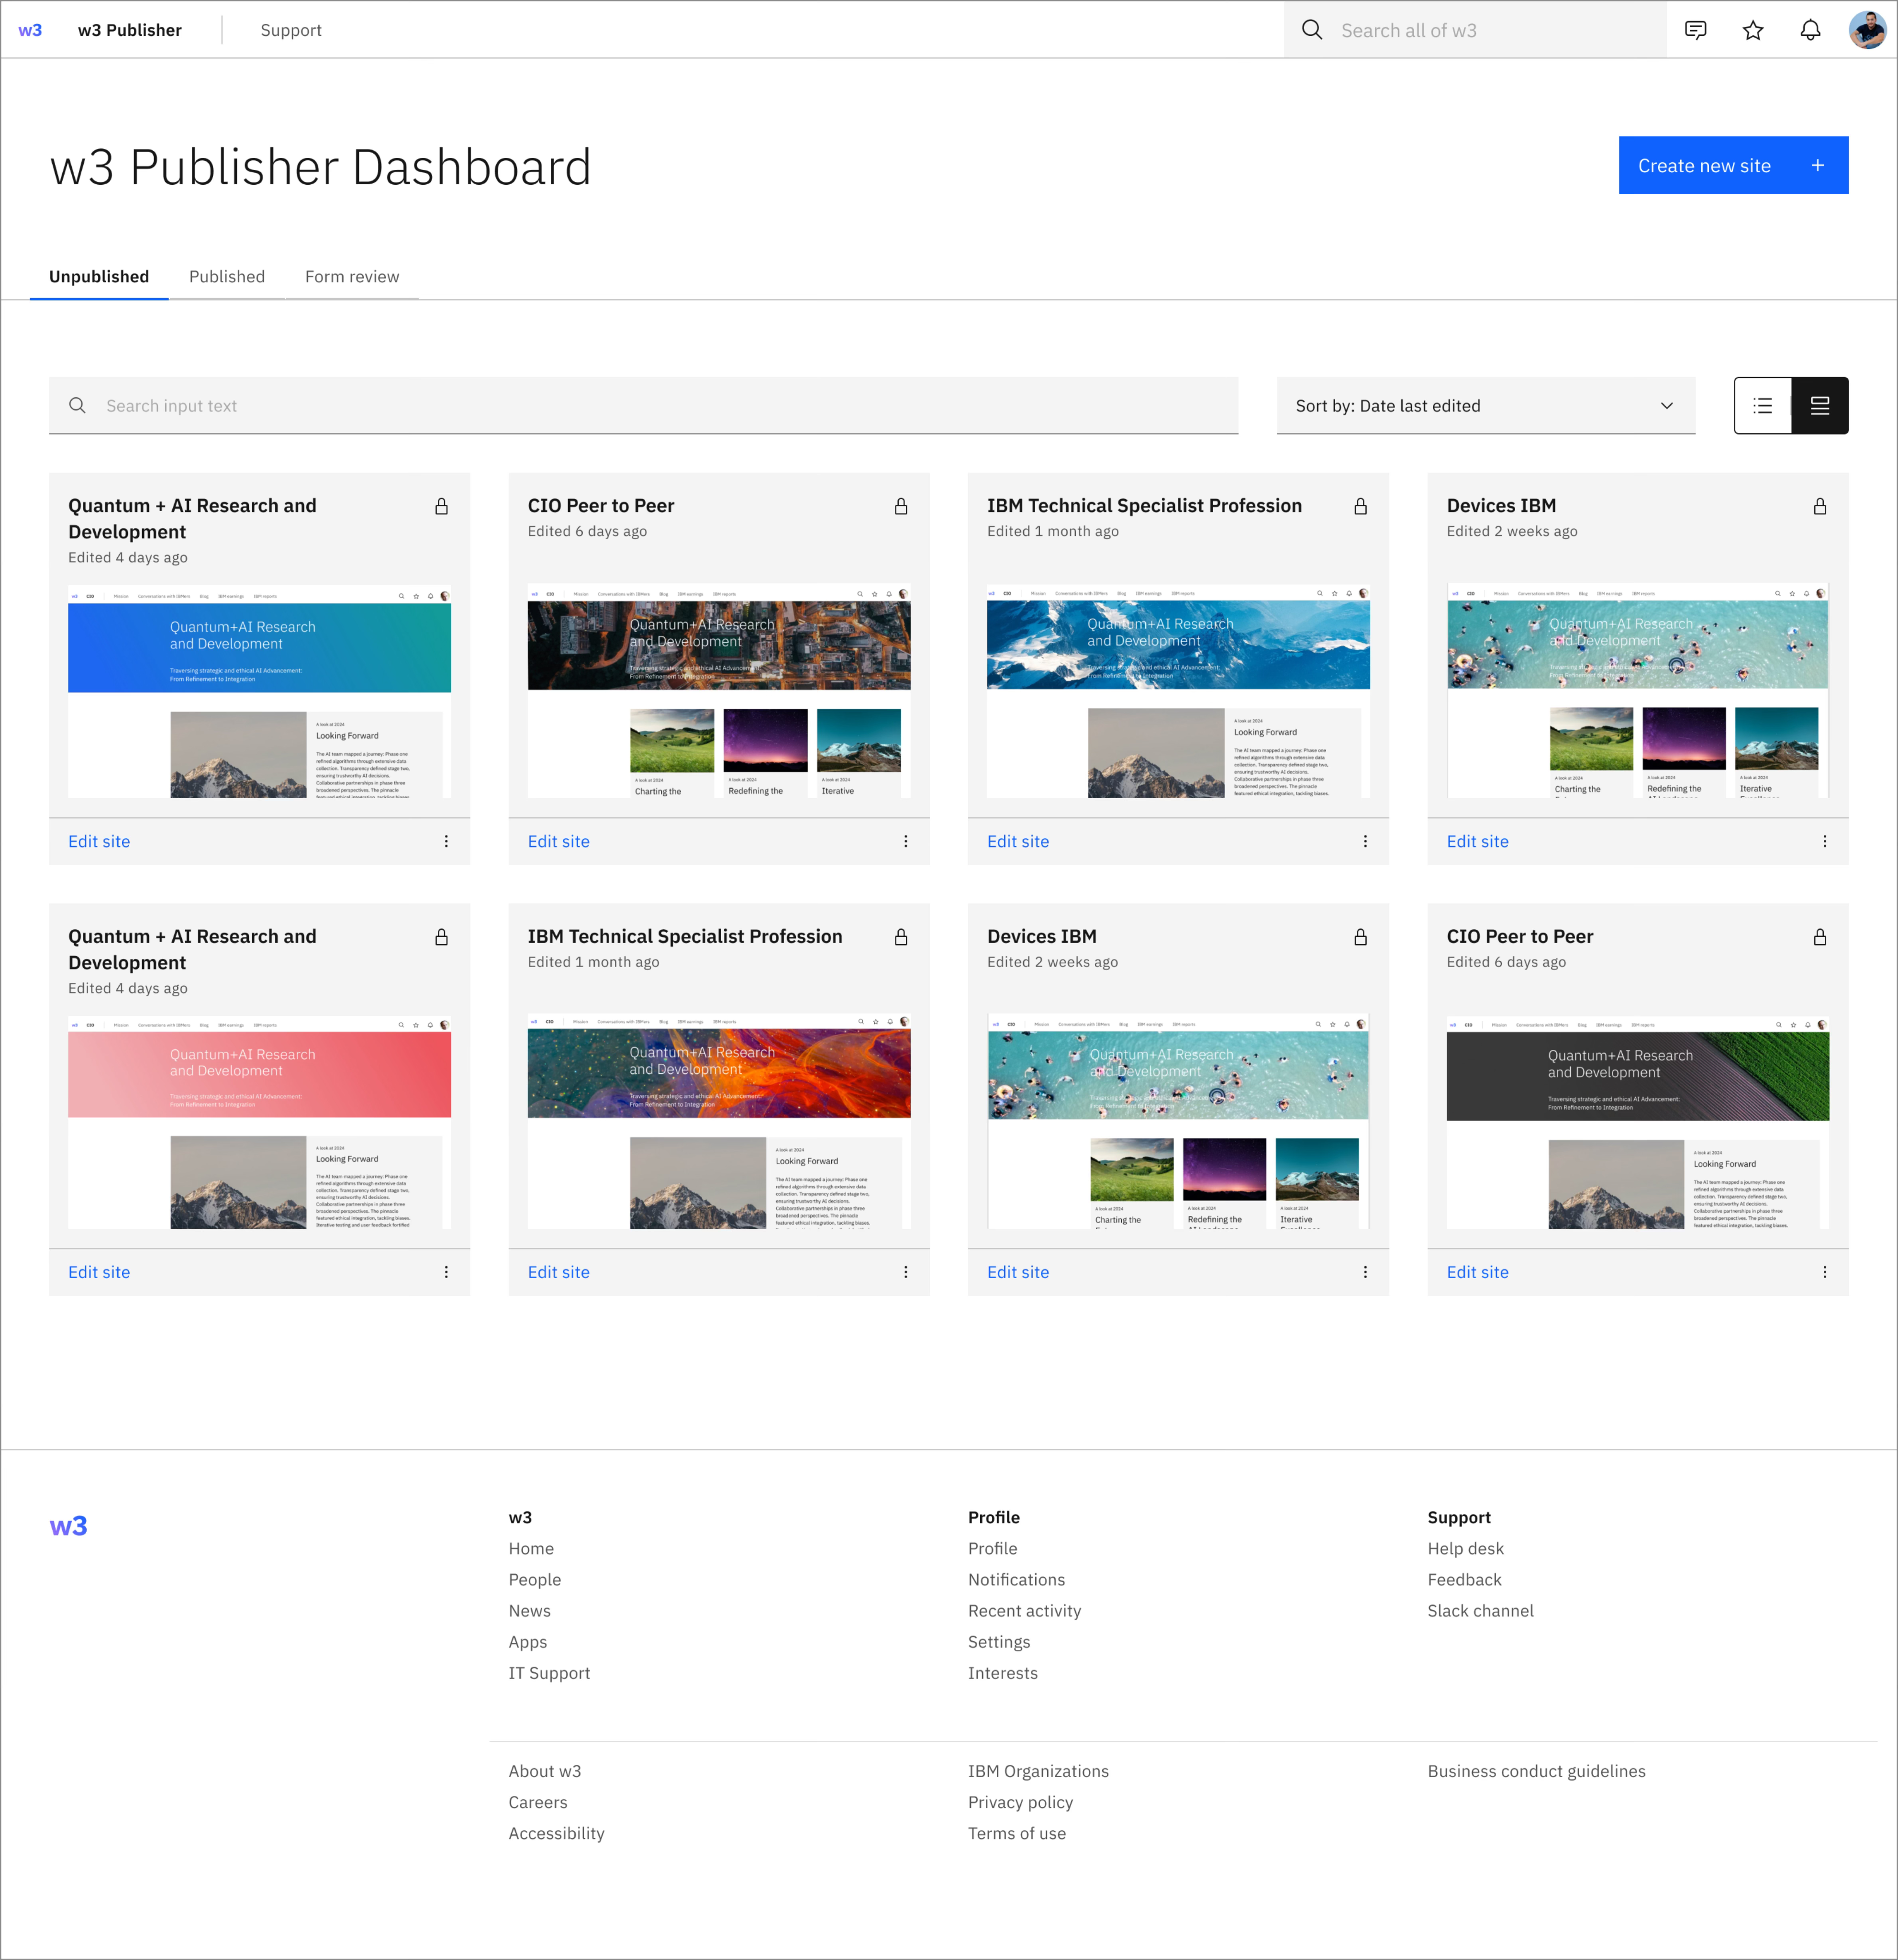Open the Privacy policy link in footer

coord(1020,1802)
